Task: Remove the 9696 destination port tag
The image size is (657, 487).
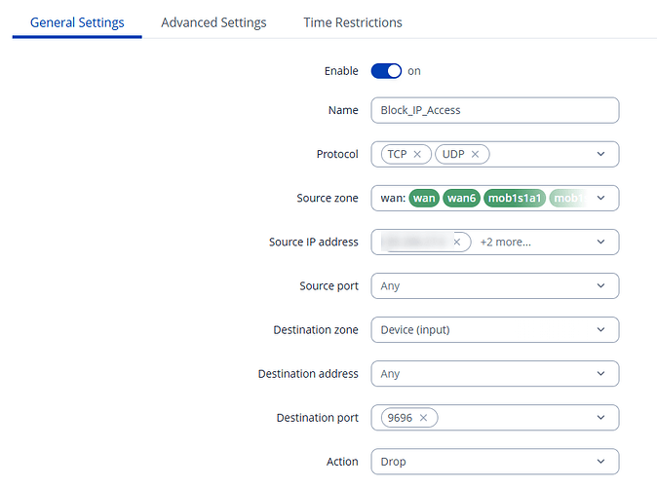Action: pos(424,418)
